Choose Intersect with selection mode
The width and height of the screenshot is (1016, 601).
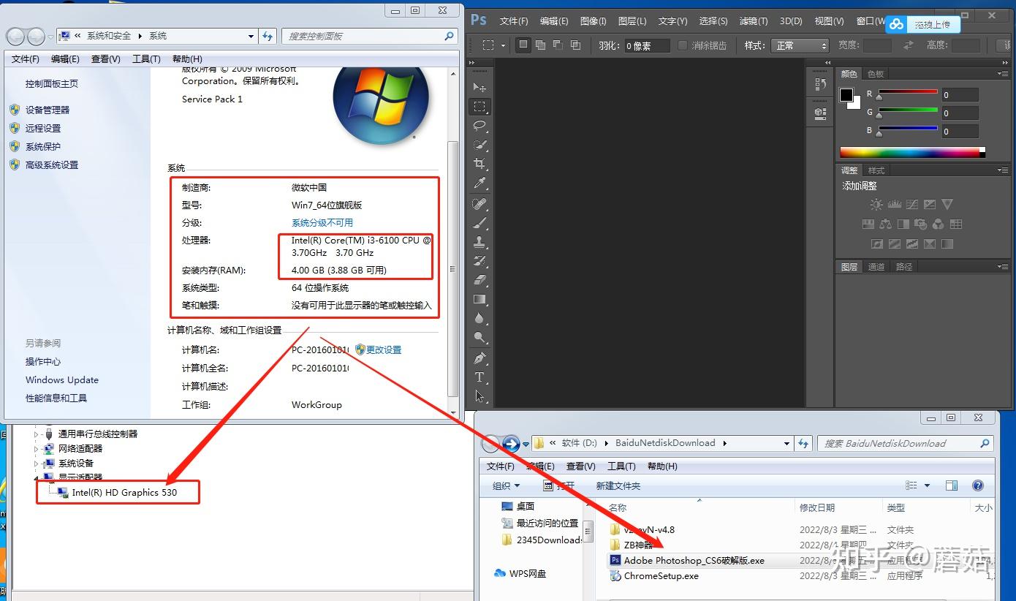tap(575, 45)
